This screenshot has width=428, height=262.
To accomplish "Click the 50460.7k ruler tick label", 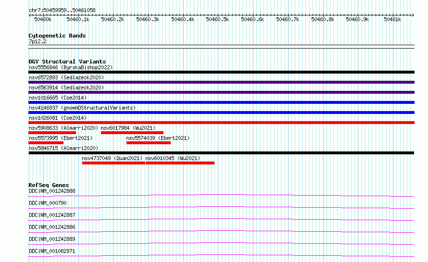I will coord(288,19).
